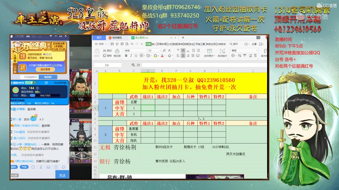Open the 粉丝团详情 link
The width and height of the screenshot is (339, 190).
[x=60, y=83]
